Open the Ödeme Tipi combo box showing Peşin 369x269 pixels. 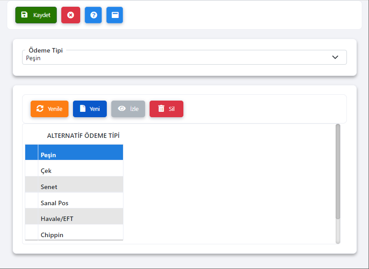point(180,57)
